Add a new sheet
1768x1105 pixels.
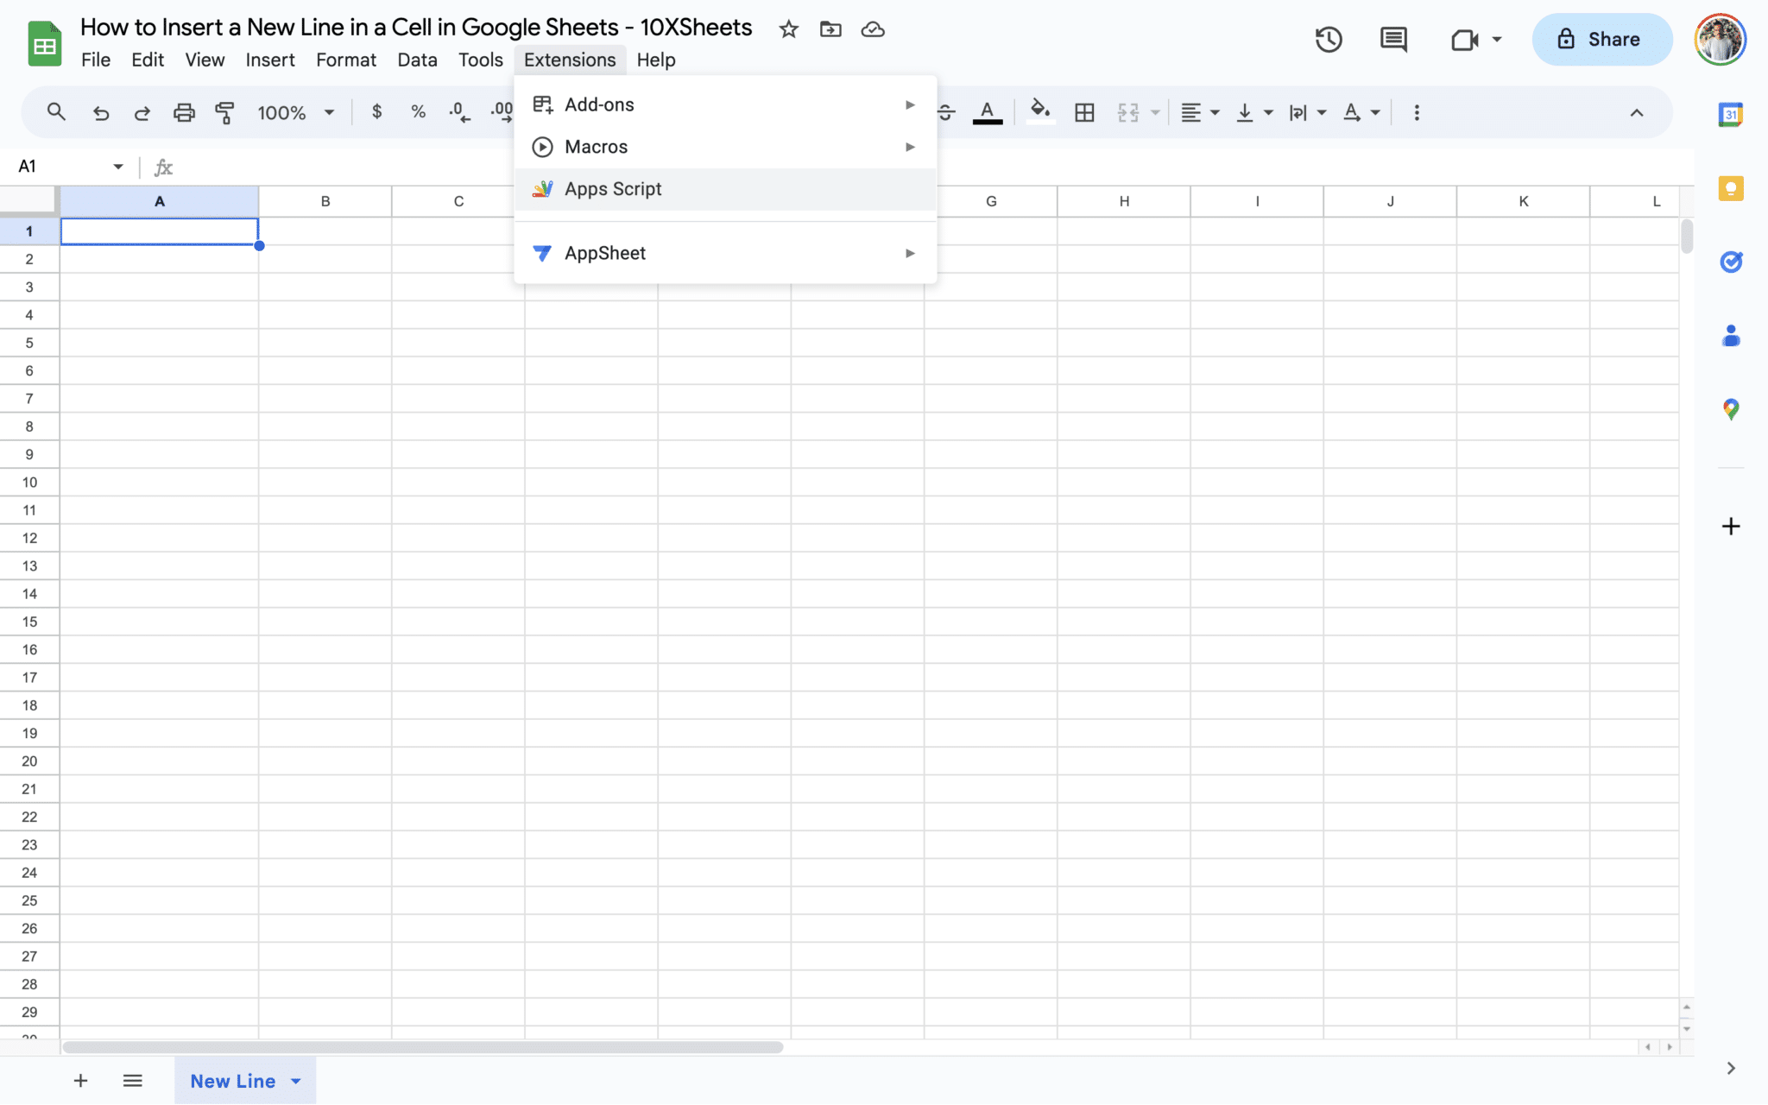tap(80, 1081)
